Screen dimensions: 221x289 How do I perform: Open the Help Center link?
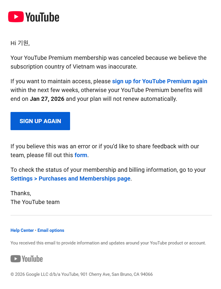[x=22, y=230]
